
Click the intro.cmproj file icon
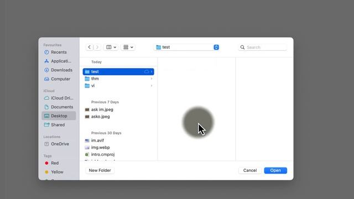[87, 155]
